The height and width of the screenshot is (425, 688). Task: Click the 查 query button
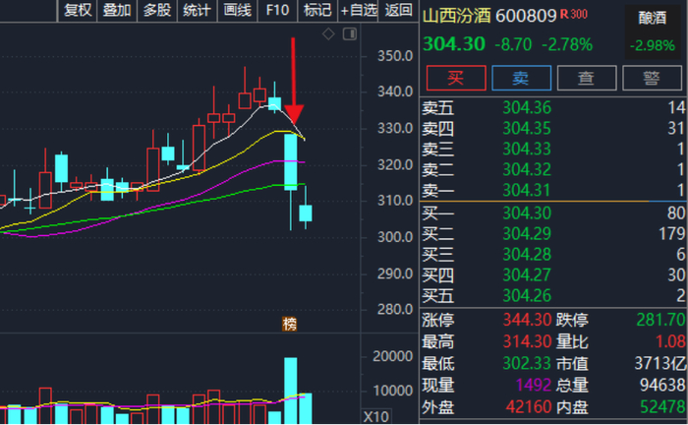(x=587, y=78)
